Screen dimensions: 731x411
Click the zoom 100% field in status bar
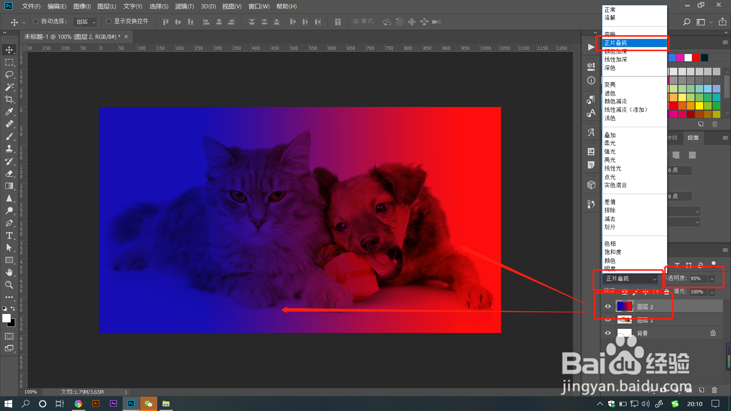coord(31,392)
